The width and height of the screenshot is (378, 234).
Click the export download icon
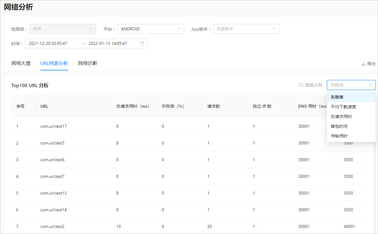point(363,64)
